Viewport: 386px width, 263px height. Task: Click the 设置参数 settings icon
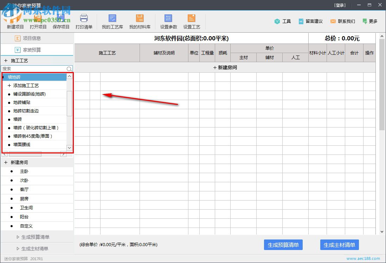coord(168,21)
